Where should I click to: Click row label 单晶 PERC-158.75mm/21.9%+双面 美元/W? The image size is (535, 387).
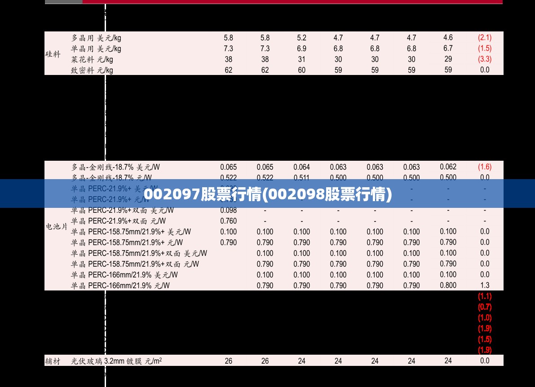(x=139, y=253)
